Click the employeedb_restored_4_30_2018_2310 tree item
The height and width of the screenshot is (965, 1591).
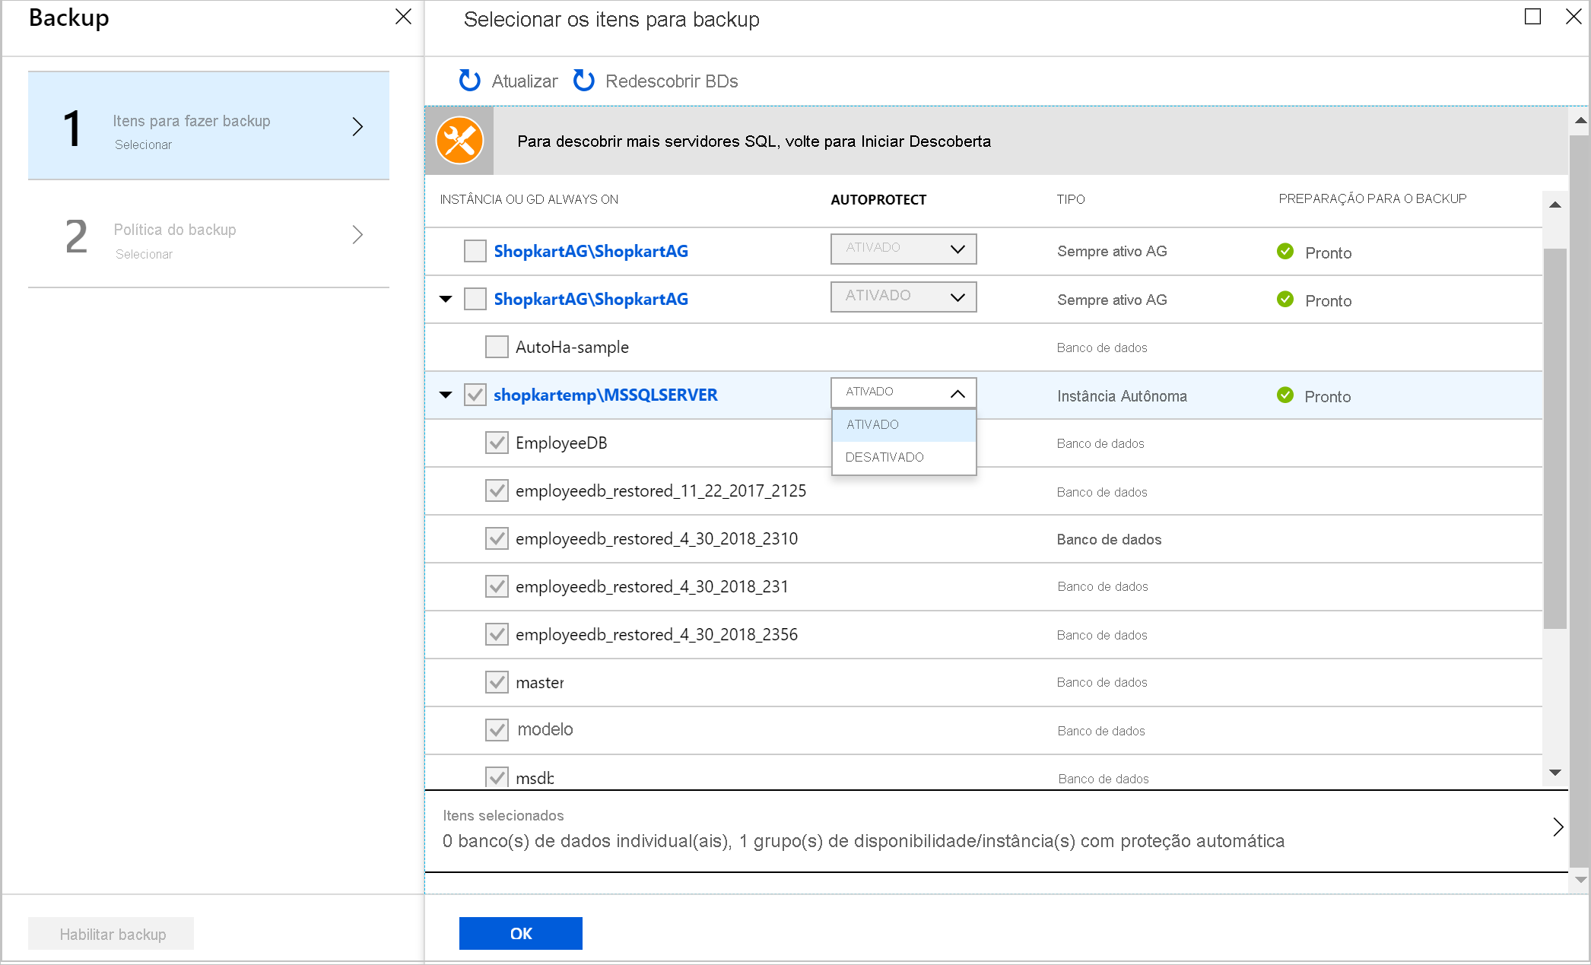tap(657, 538)
